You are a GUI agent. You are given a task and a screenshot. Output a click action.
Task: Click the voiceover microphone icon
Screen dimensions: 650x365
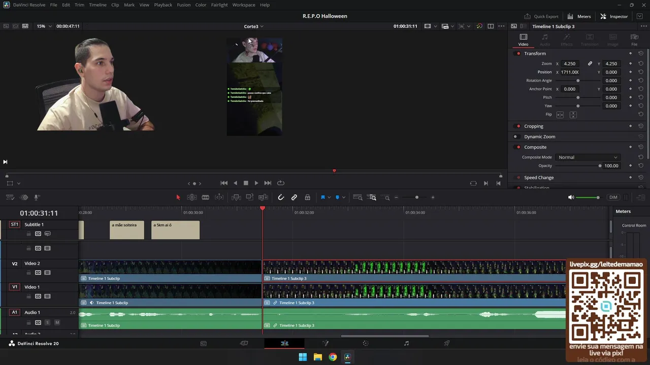[37, 197]
